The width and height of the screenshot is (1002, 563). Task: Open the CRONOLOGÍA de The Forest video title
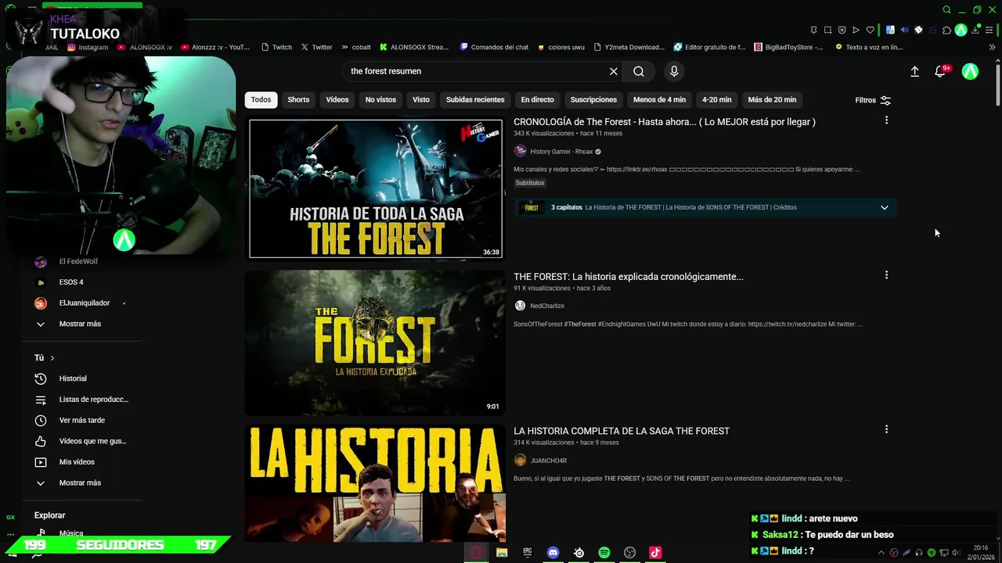click(x=665, y=122)
